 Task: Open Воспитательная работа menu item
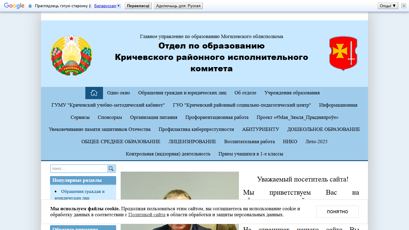pyautogui.click(x=249, y=142)
